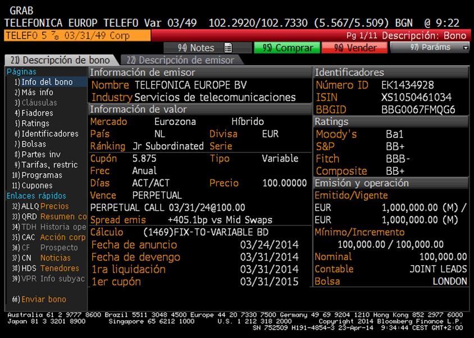Click the Cupón value 5.875
The image size is (474, 338).
[144, 159]
